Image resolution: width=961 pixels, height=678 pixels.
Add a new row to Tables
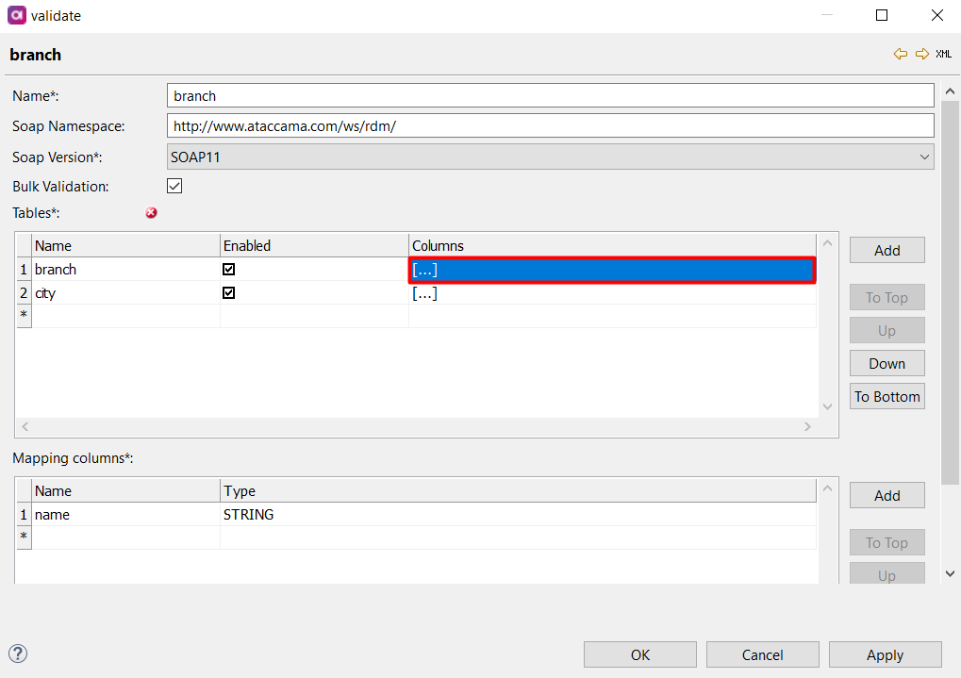(886, 250)
